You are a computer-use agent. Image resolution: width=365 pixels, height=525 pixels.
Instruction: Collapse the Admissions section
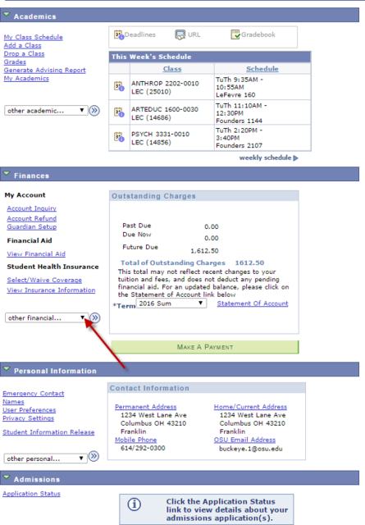tap(6, 477)
